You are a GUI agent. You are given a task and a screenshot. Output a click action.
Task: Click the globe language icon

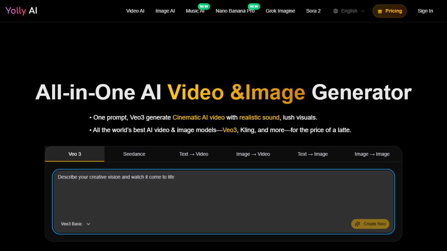pos(336,11)
